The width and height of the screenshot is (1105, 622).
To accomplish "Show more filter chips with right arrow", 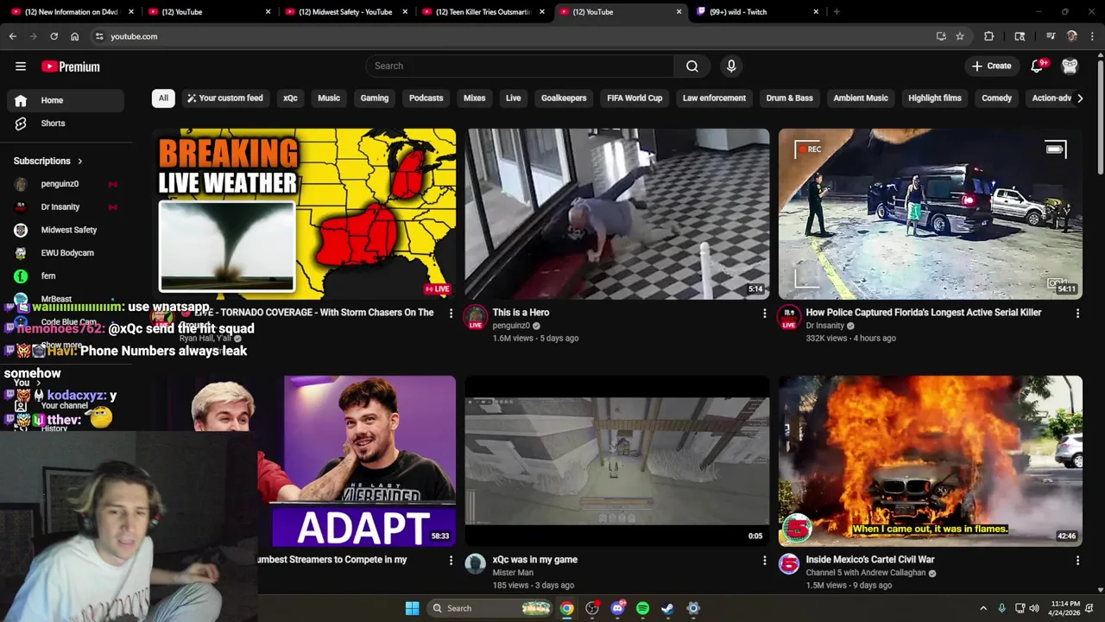I will pos(1080,98).
